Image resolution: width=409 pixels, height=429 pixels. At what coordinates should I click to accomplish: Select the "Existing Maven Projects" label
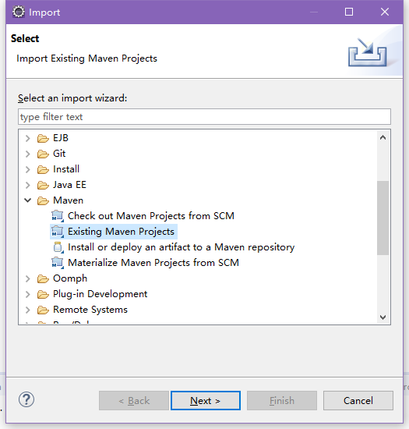coord(121,232)
